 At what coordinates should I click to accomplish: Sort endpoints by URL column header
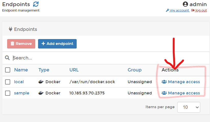pos(74,70)
